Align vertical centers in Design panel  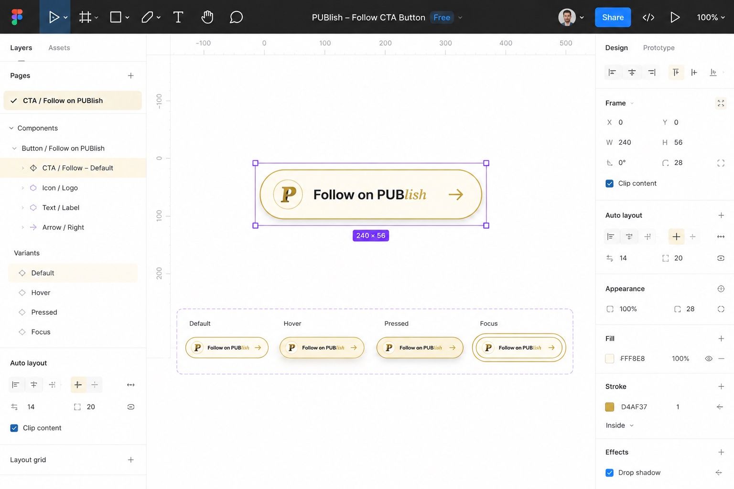pyautogui.click(x=694, y=73)
